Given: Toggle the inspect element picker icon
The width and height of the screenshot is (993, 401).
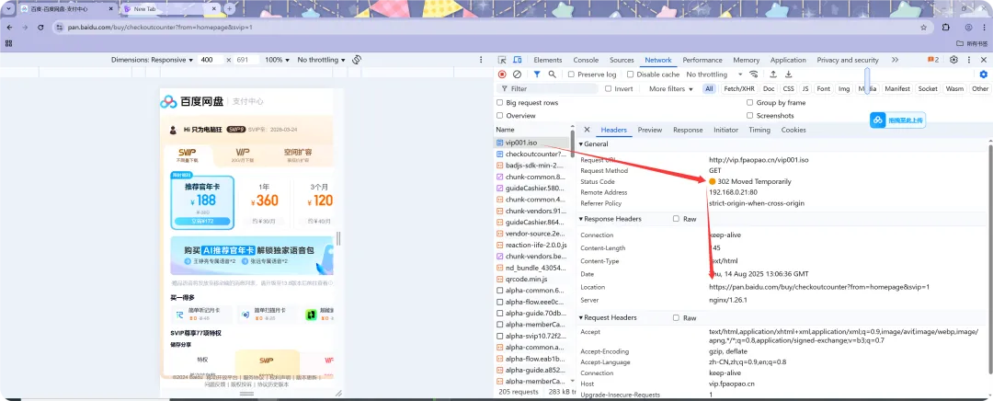Looking at the screenshot, I should pos(502,60).
